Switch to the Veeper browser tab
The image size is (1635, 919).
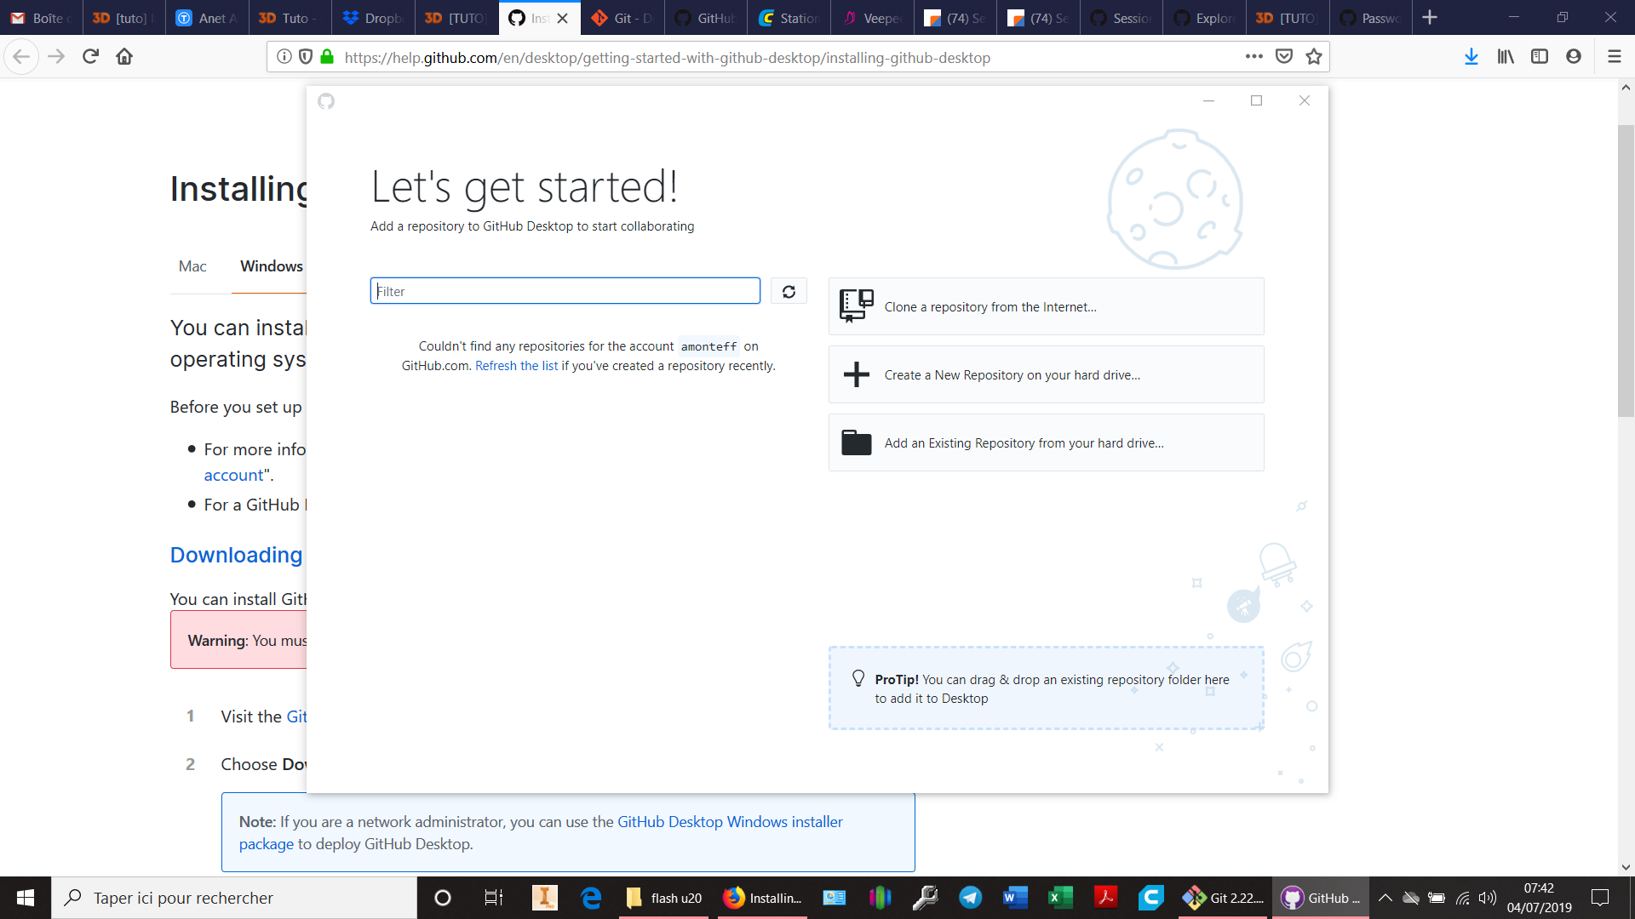click(x=872, y=18)
